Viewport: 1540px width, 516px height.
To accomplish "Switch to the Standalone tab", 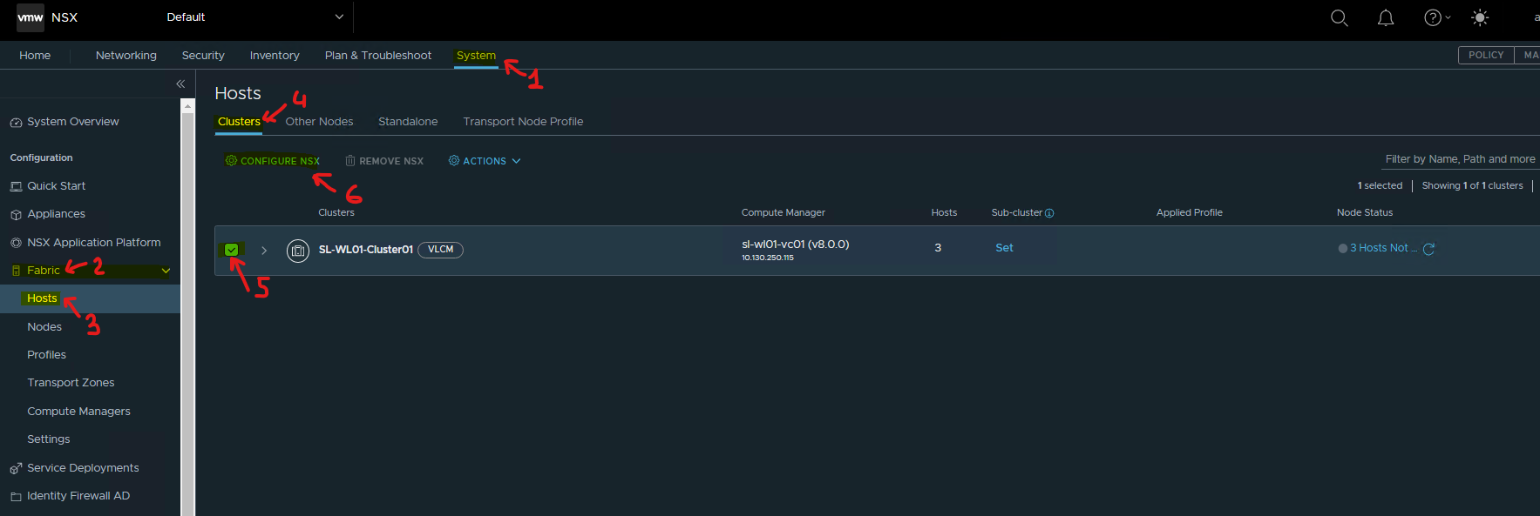I will point(408,122).
